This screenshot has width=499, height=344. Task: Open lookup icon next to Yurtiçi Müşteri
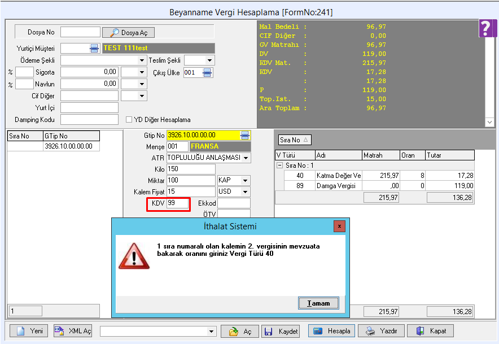click(x=94, y=49)
